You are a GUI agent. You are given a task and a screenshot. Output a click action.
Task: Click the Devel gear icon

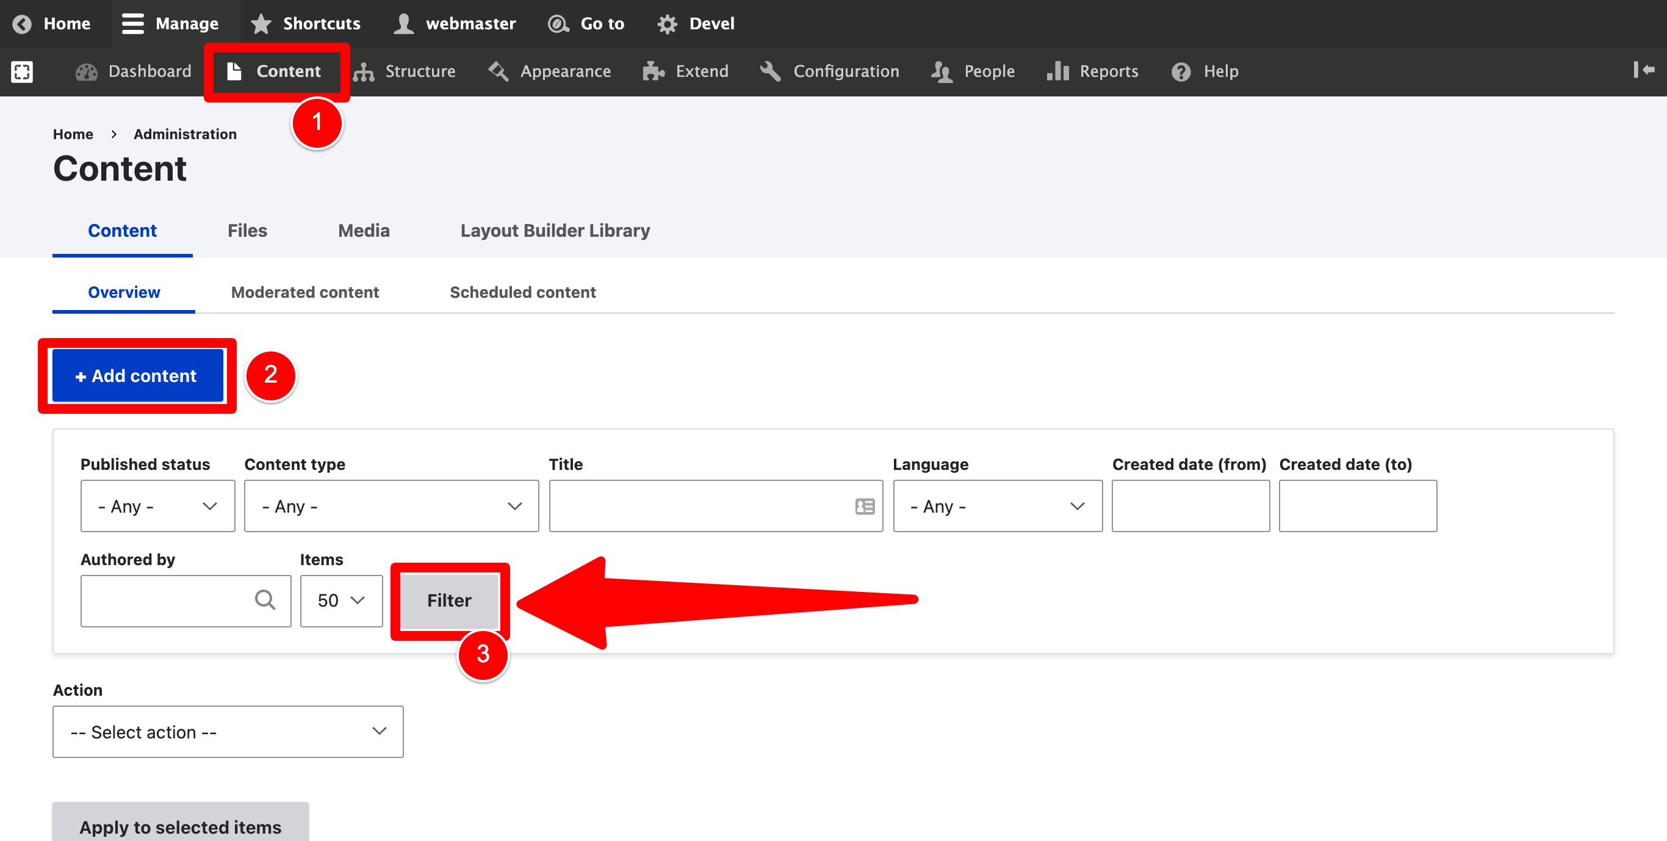pyautogui.click(x=667, y=24)
